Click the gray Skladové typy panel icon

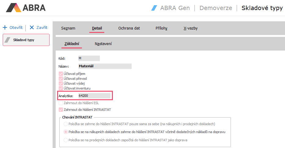[x=8, y=40]
